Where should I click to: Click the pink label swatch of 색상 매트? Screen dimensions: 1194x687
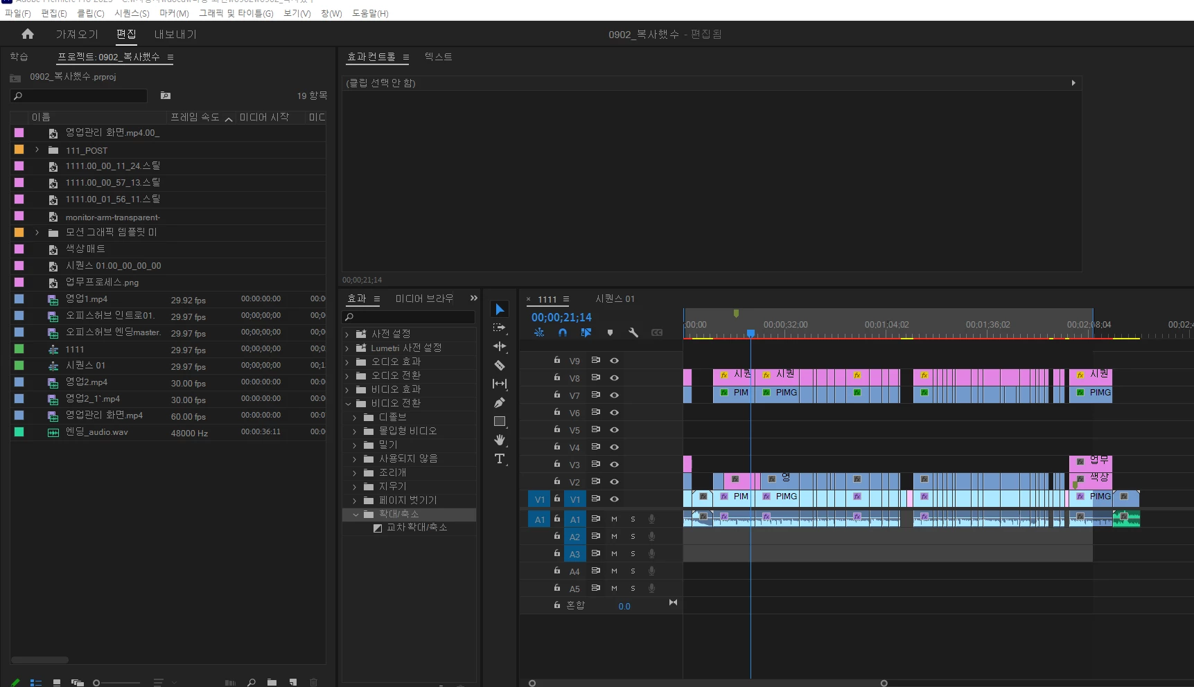tap(19, 249)
